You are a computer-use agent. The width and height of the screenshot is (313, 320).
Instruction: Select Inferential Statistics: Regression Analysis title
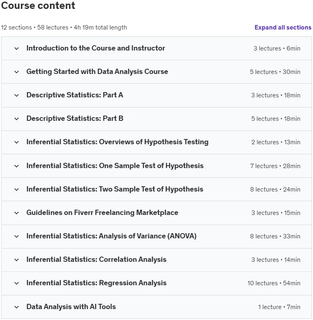96,283
